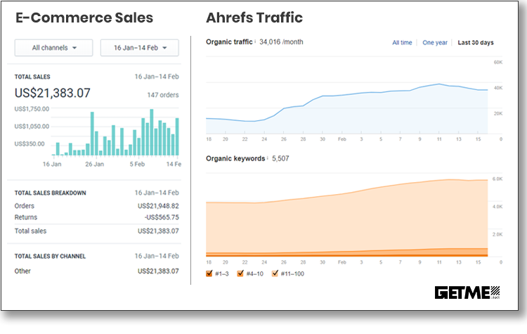Click the E-Commerce Sales heading
The height and width of the screenshot is (334, 527).
(x=84, y=18)
